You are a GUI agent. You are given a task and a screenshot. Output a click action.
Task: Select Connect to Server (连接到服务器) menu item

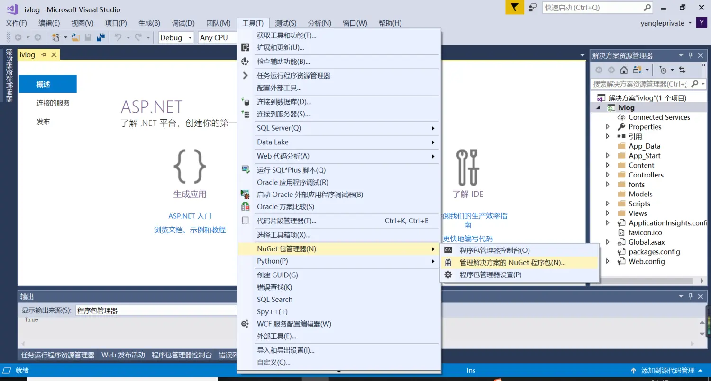click(x=339, y=114)
